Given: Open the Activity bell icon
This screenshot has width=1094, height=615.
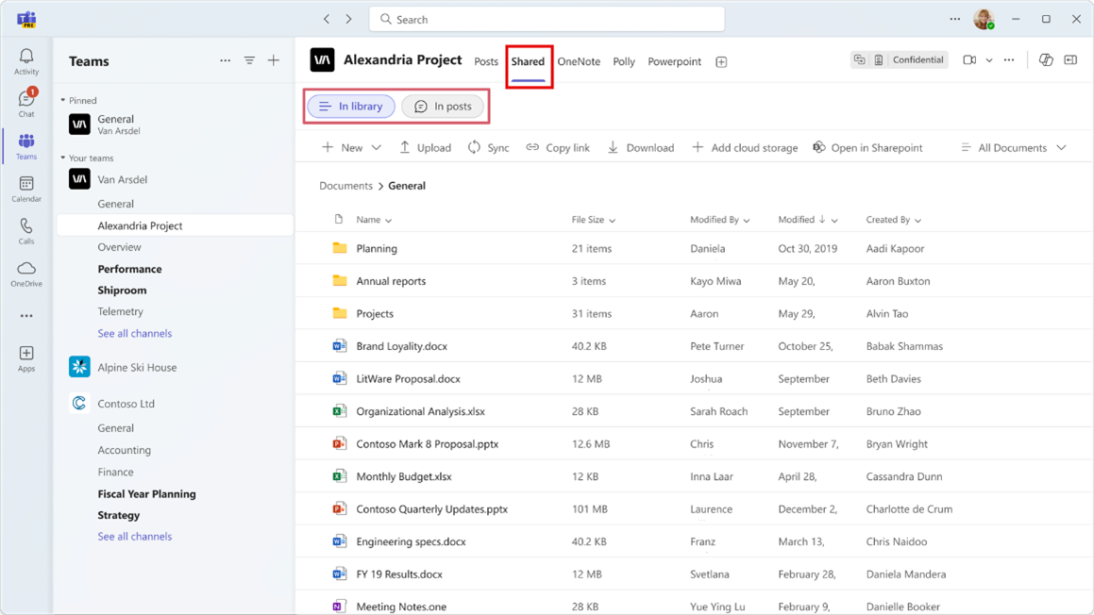Looking at the screenshot, I should pyautogui.click(x=26, y=61).
